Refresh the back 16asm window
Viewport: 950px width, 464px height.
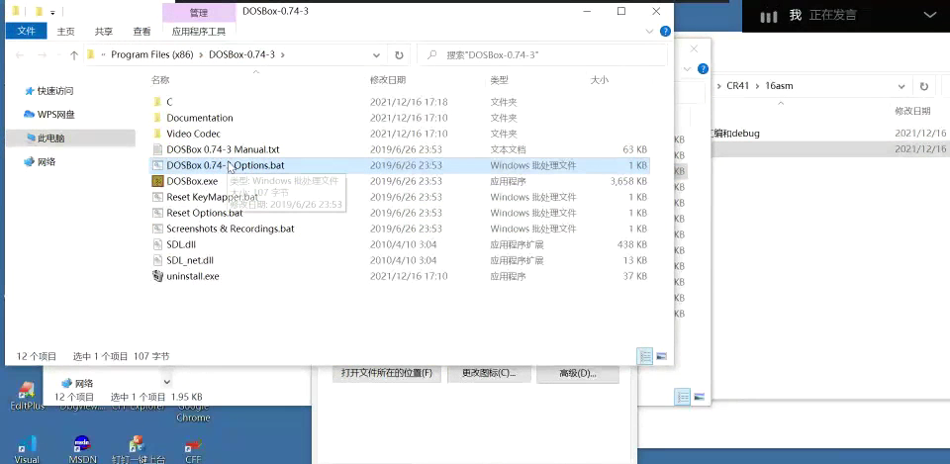pyautogui.click(x=924, y=87)
